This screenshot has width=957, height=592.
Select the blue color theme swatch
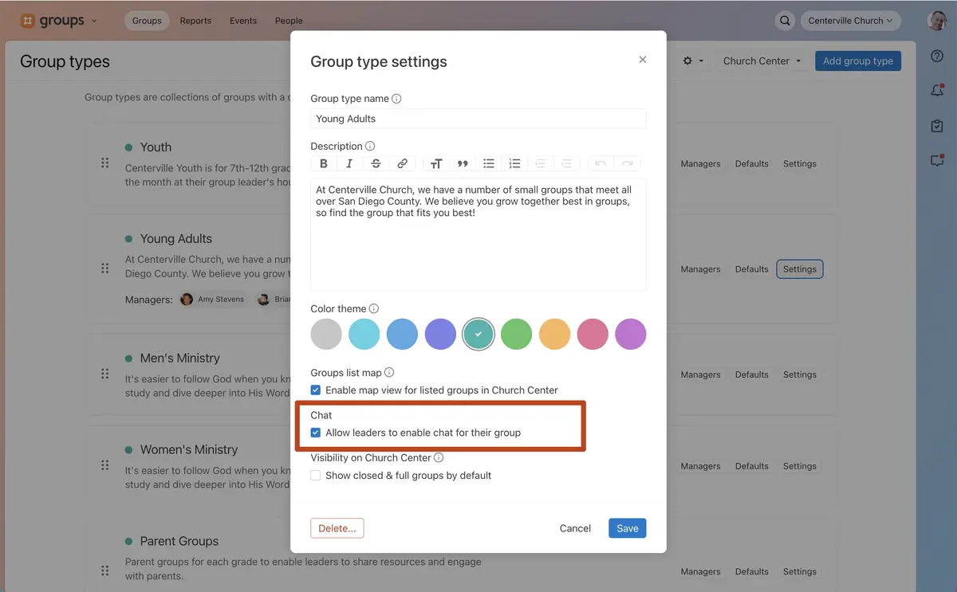pyautogui.click(x=403, y=335)
